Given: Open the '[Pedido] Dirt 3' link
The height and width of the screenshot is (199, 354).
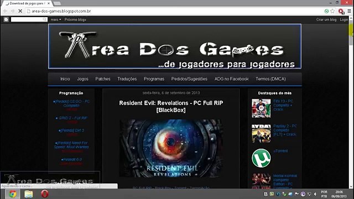Looking at the screenshot, I should [x=71, y=130].
